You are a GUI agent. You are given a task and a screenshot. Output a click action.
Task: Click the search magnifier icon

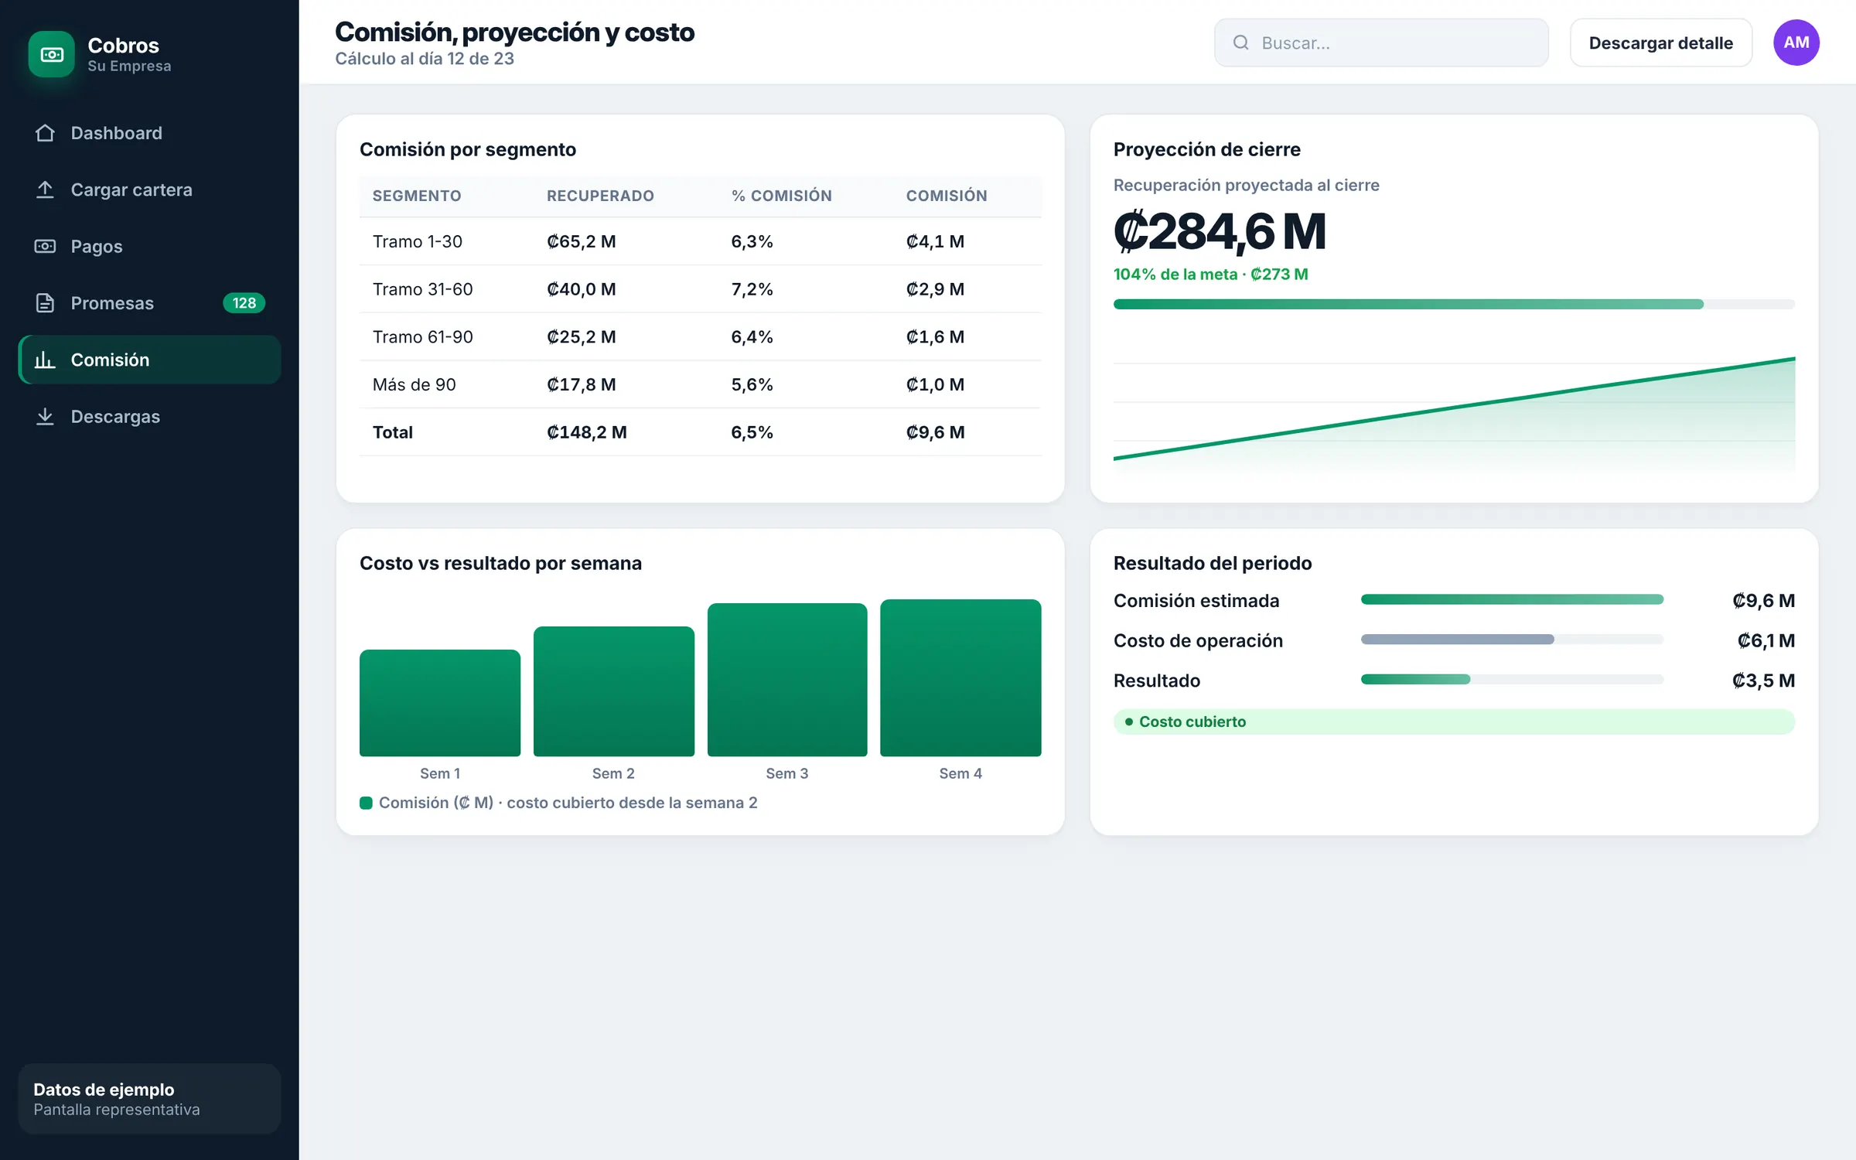click(1240, 43)
